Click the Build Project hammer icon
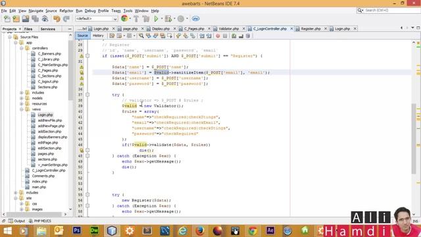421x237 pixels. pos(136,19)
